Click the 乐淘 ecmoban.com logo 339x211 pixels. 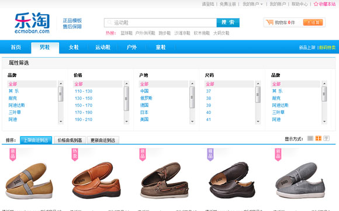[32, 23]
